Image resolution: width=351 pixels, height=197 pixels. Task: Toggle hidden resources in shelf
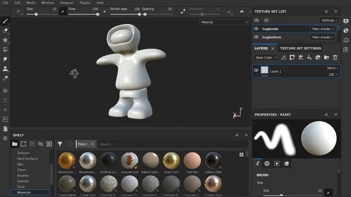41,144
